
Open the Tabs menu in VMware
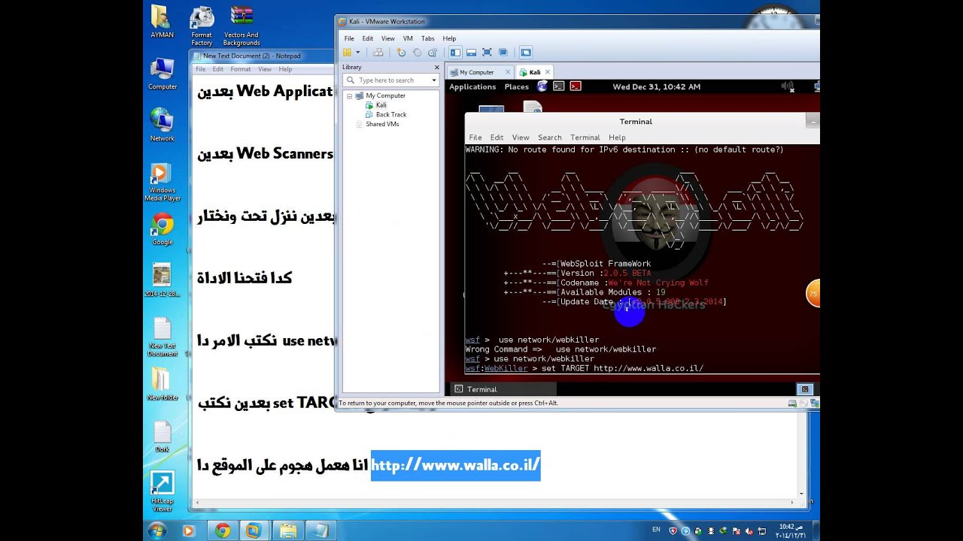pos(427,38)
